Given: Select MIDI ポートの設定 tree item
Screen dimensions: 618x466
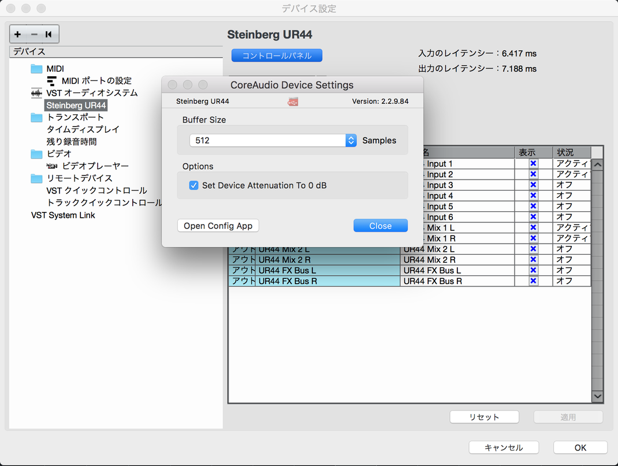Looking at the screenshot, I should click(x=96, y=81).
